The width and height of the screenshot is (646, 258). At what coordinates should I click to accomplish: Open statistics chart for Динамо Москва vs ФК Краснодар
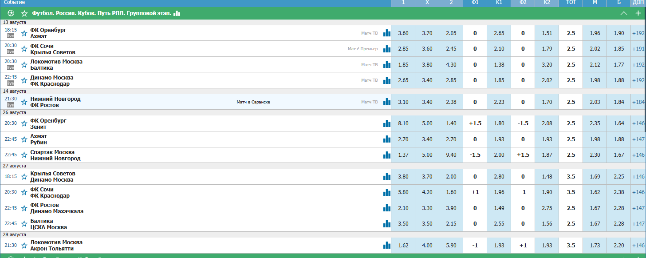[387, 80]
